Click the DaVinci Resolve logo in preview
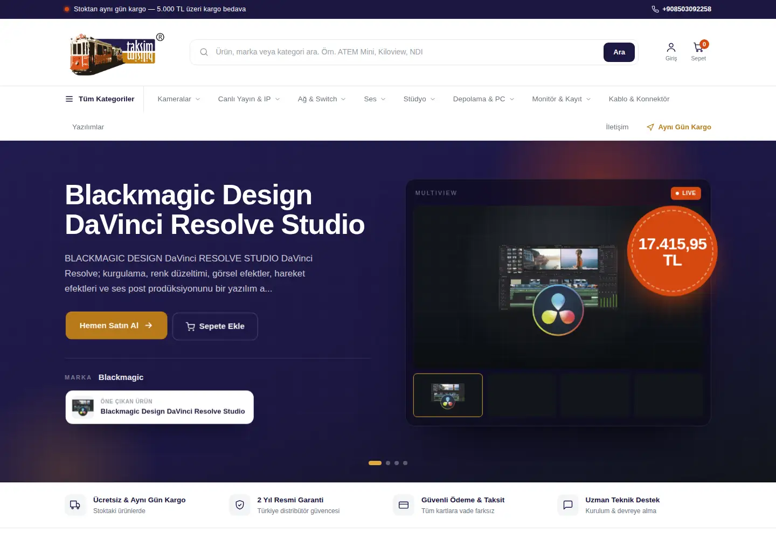Image resolution: width=776 pixels, height=539 pixels. click(x=558, y=310)
